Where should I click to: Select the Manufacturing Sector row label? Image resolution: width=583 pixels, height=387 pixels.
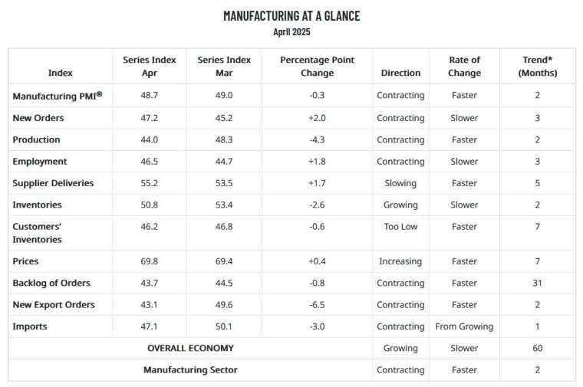[x=190, y=370]
